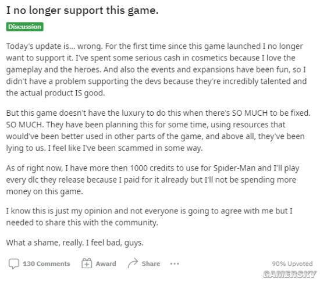Click the paragraph starting 'As of right now'
This screenshot has width=320, height=281.
(152, 180)
